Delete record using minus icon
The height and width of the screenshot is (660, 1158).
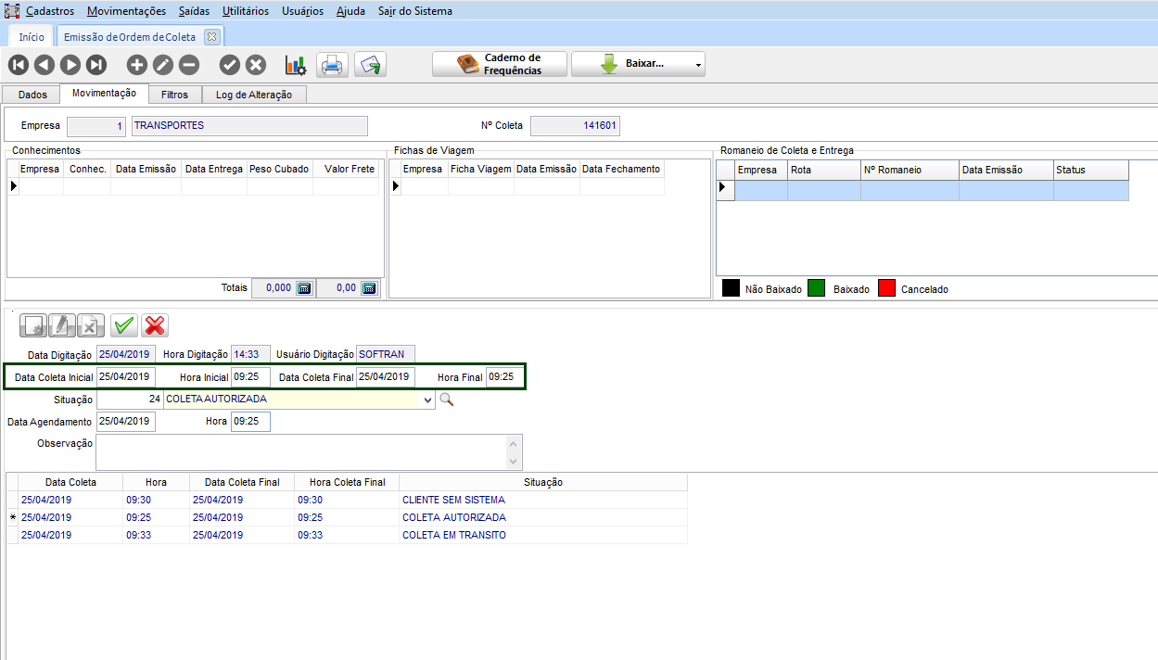(188, 65)
